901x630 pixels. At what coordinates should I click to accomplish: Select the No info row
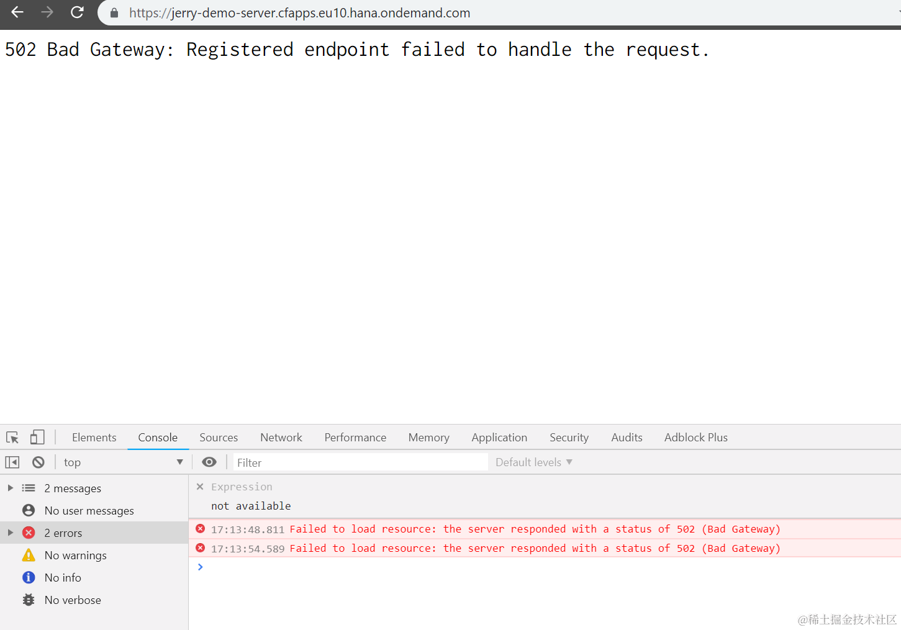94,578
